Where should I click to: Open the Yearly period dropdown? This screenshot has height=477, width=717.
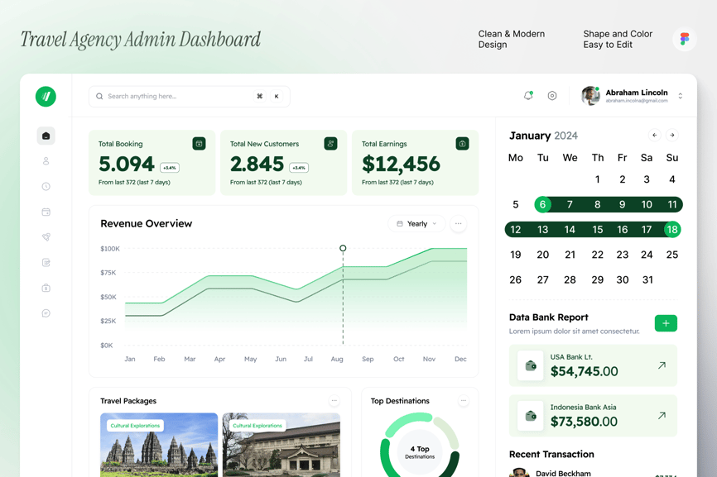(416, 224)
